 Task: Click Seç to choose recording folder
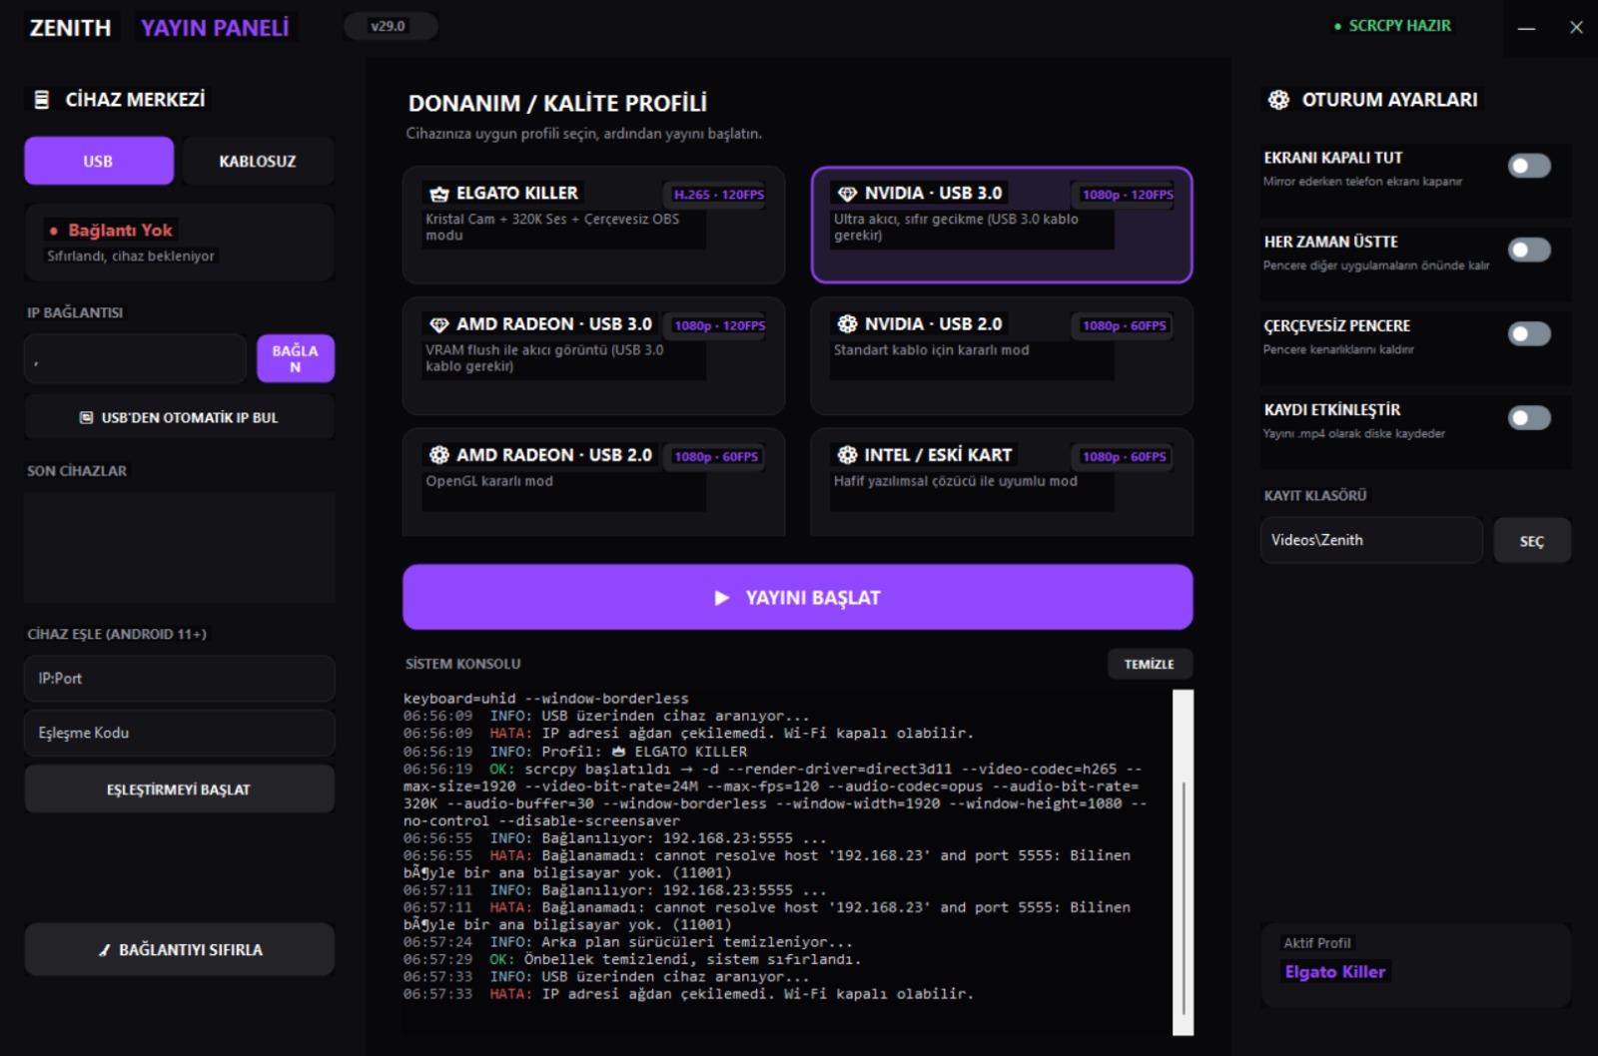tap(1532, 541)
